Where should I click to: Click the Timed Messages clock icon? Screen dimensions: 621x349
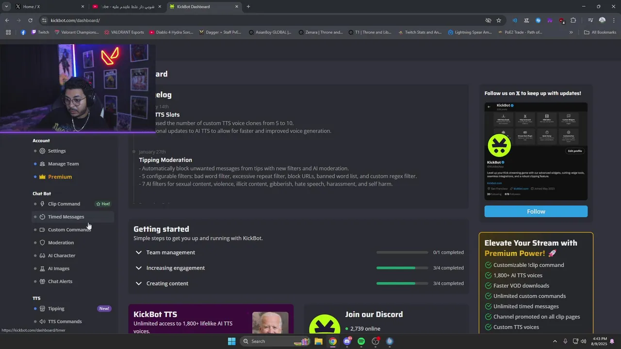point(42,217)
